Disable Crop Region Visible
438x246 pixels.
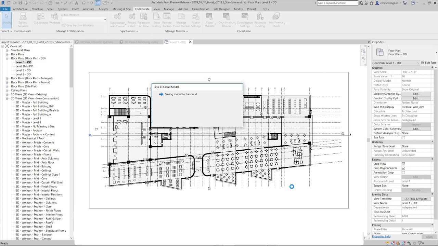pyautogui.click(x=403, y=168)
